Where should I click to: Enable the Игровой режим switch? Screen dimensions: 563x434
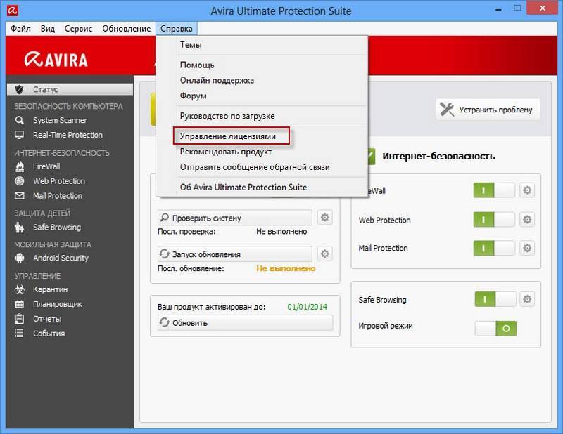tap(495, 328)
